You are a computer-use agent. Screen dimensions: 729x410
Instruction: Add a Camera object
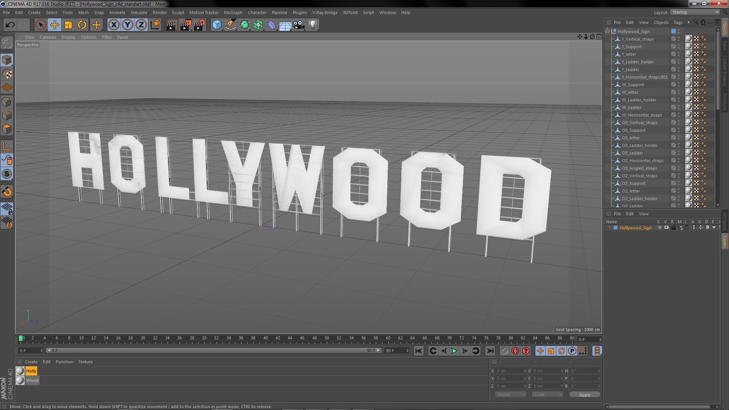tap(299, 25)
